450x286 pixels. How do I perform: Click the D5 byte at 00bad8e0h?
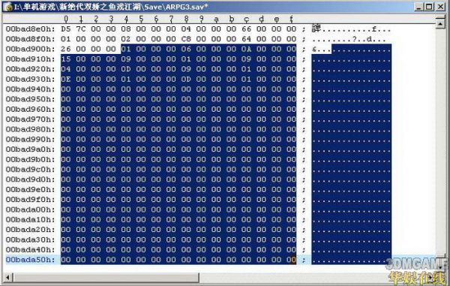(66, 29)
